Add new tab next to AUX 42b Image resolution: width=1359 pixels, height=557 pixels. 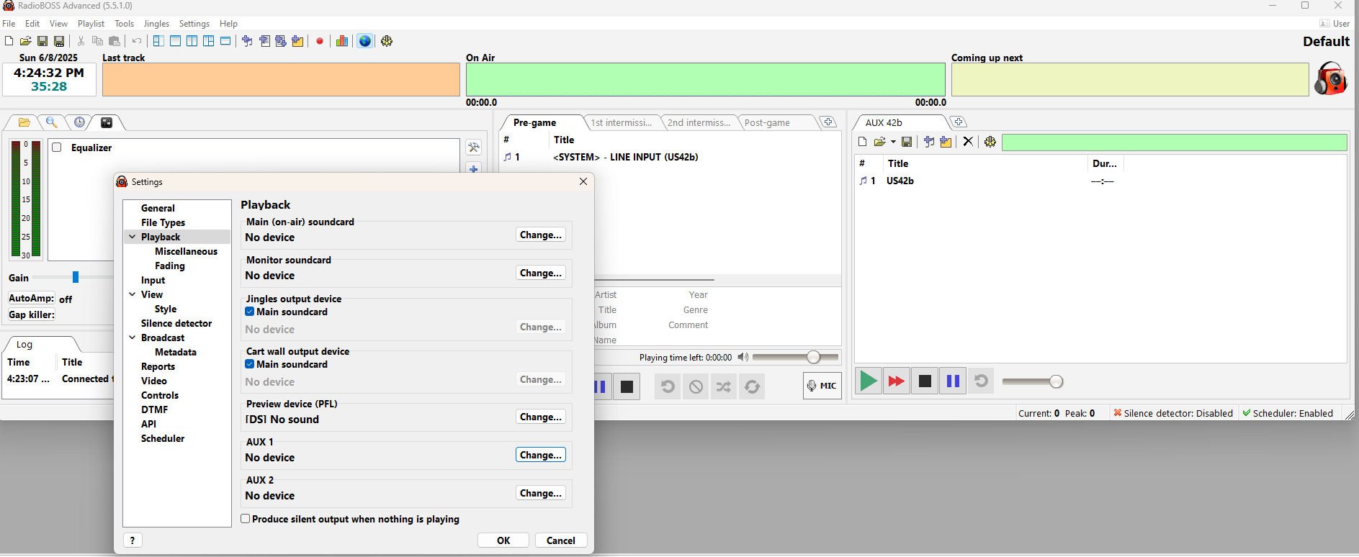[x=959, y=122]
